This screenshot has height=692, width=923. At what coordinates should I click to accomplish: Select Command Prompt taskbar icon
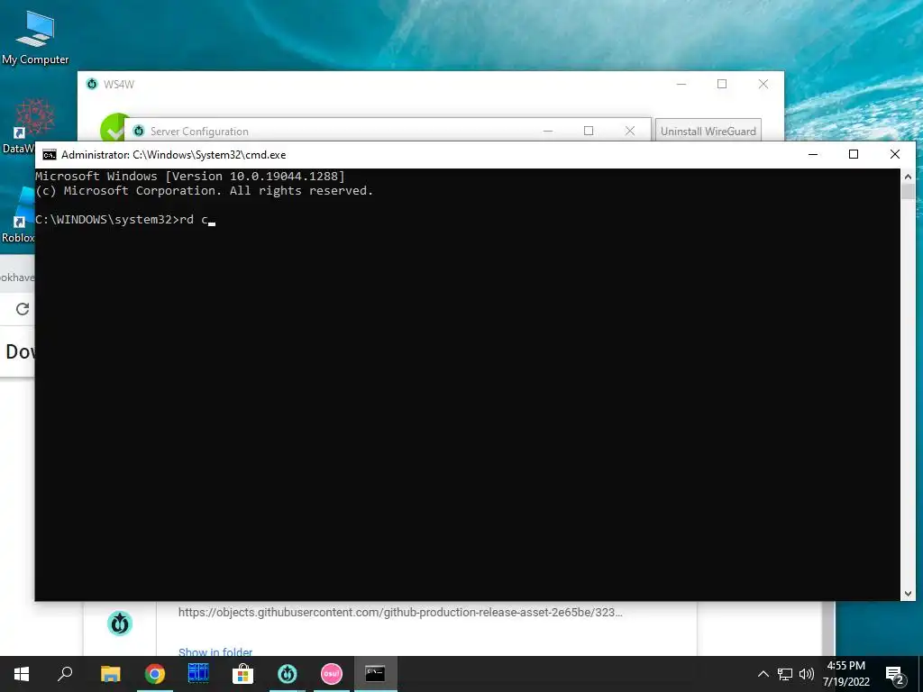375,673
